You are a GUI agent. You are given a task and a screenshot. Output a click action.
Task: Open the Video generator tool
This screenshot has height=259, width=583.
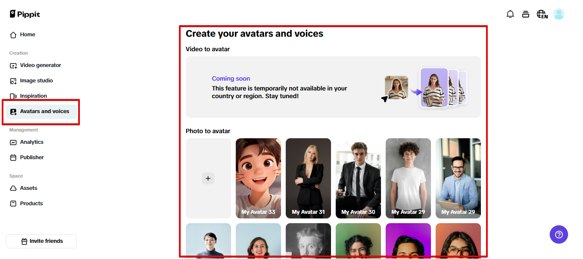tap(40, 65)
